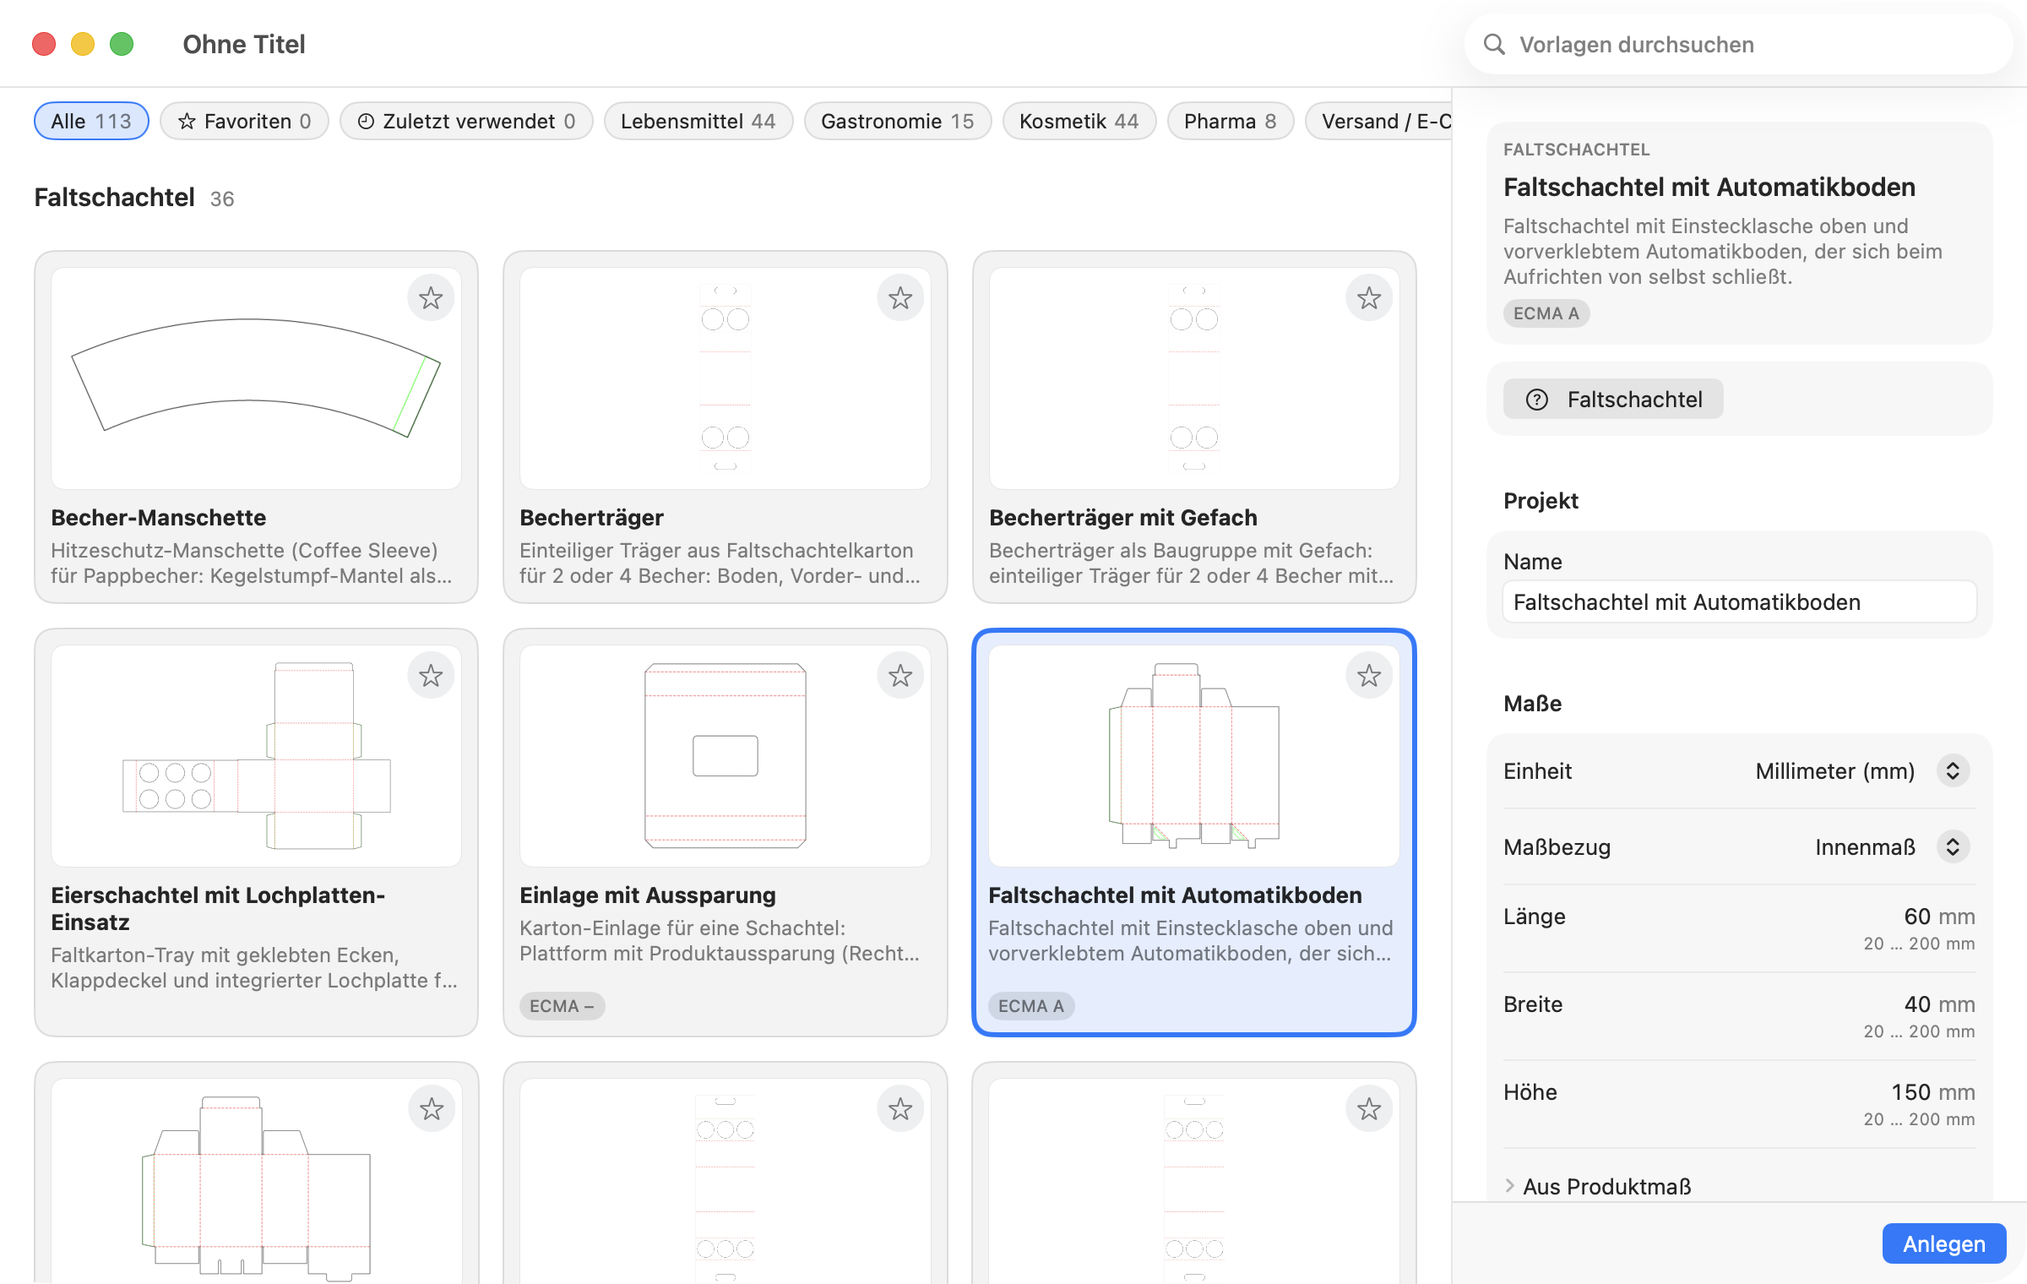Open the Einheit Millimeter dropdown

click(x=1953, y=770)
